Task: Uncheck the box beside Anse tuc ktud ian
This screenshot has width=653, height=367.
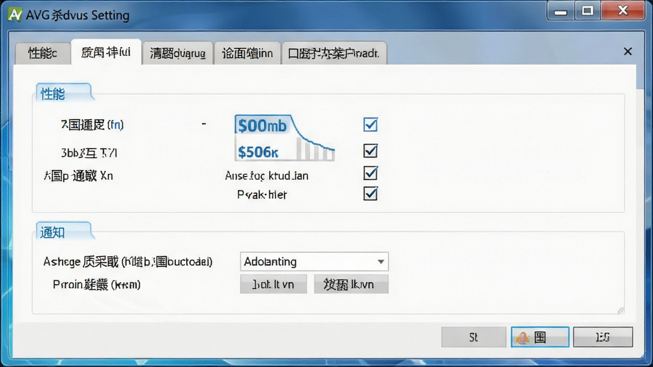Action: [x=371, y=173]
